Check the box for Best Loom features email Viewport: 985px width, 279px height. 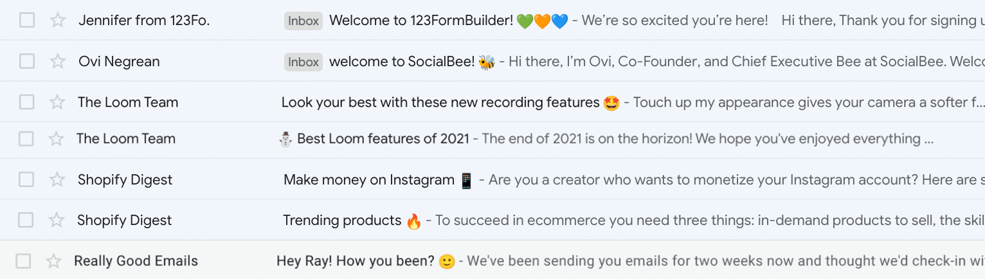pyautogui.click(x=26, y=139)
